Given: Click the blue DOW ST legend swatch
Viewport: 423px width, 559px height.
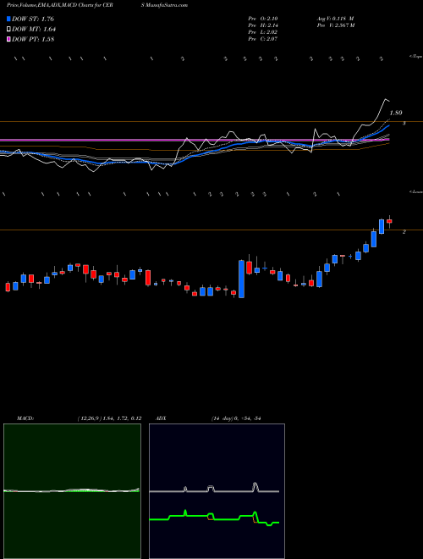Looking at the screenshot, I should [8, 19].
